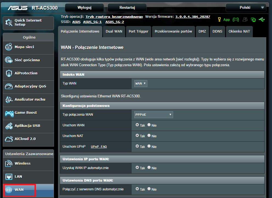Open the Mapa sieci network map icon
The height and width of the screenshot is (198, 272).
pos(9,47)
